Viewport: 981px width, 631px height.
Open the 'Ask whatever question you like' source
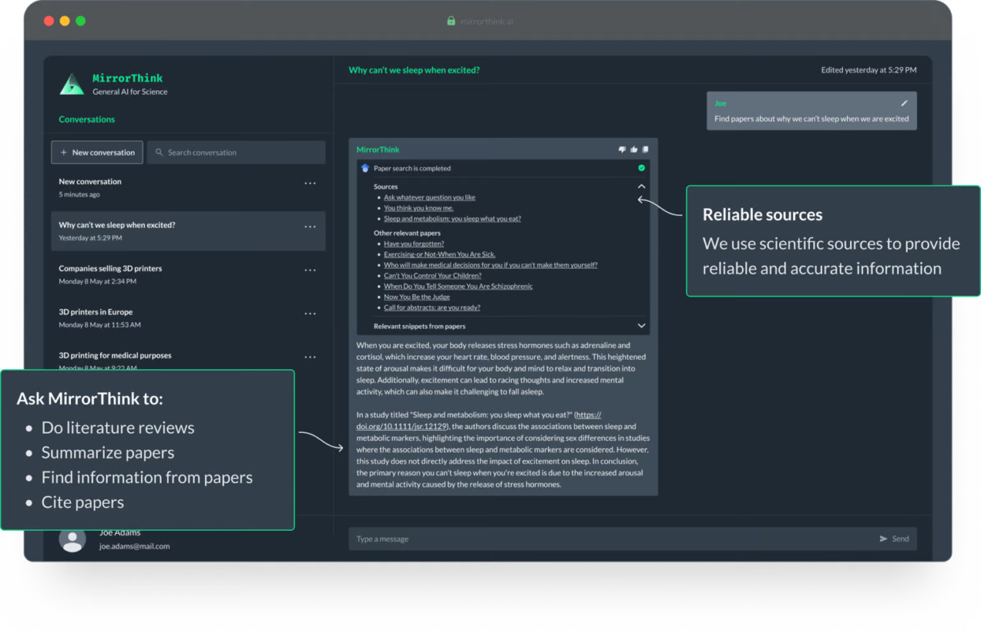coord(430,197)
